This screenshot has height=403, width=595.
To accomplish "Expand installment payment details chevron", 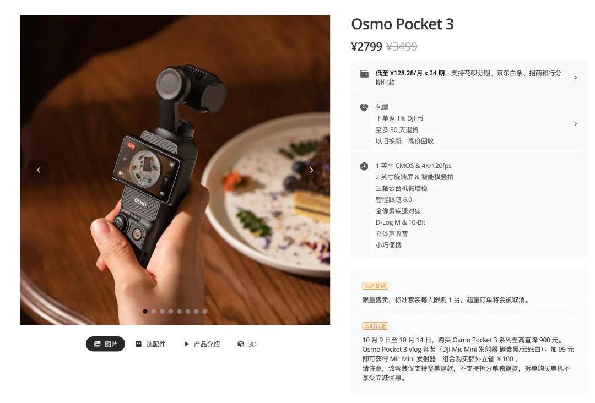I will click(575, 78).
